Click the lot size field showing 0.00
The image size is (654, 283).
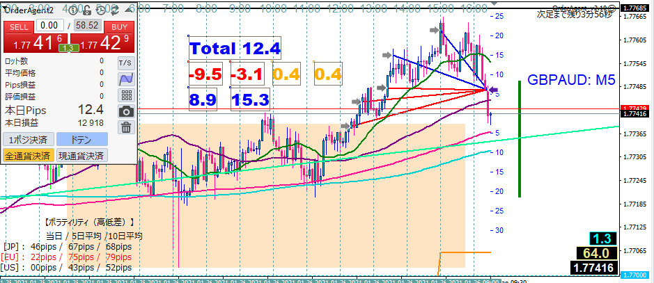49,26
